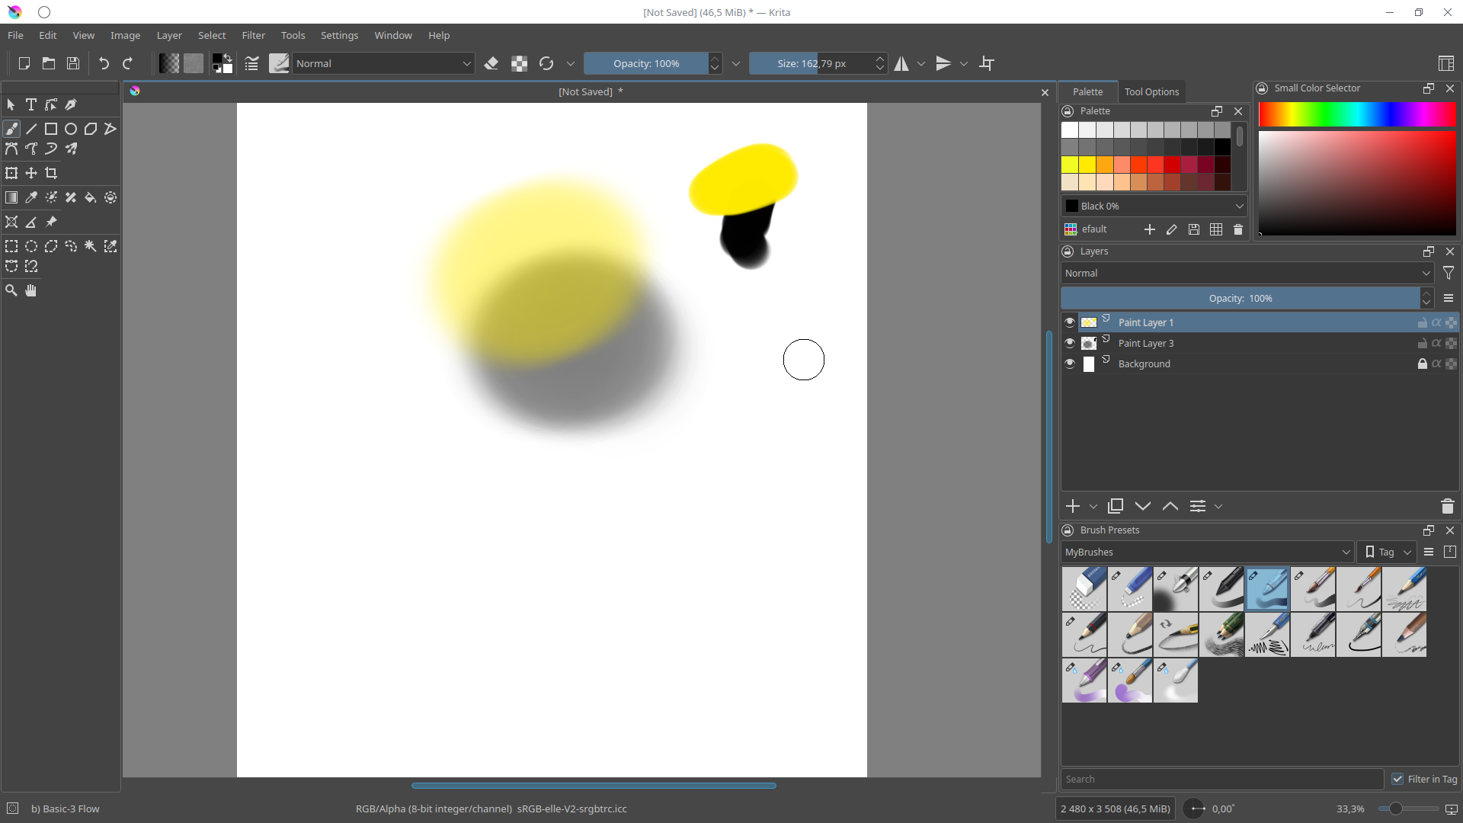
Task: Pick the Elliptical selection tool
Action: [x=31, y=246]
